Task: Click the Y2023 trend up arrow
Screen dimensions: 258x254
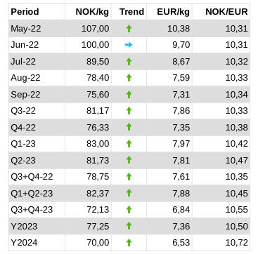Action: pyautogui.click(x=129, y=226)
